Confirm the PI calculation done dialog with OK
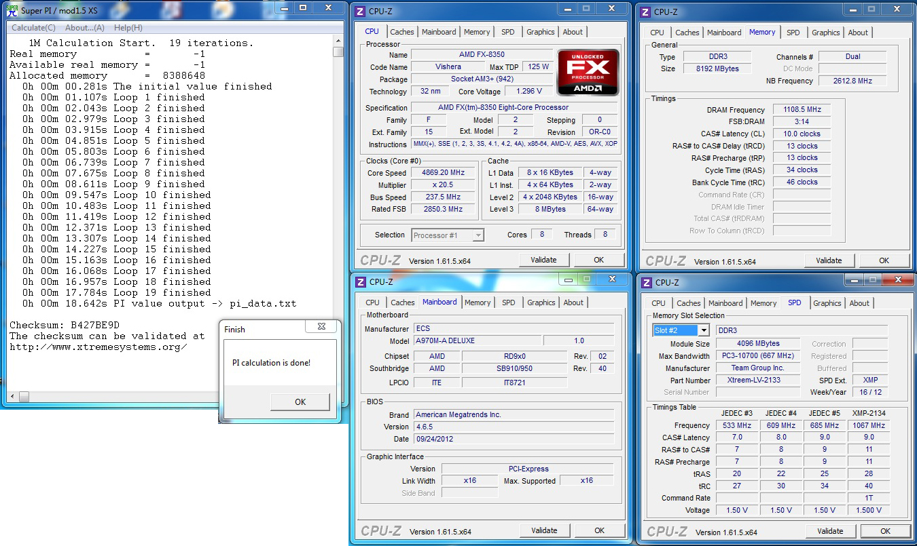 300,402
